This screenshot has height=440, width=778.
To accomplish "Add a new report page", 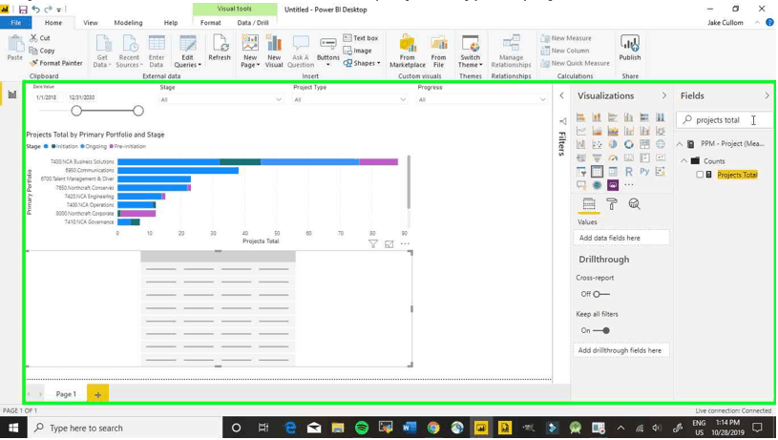I will (x=97, y=395).
